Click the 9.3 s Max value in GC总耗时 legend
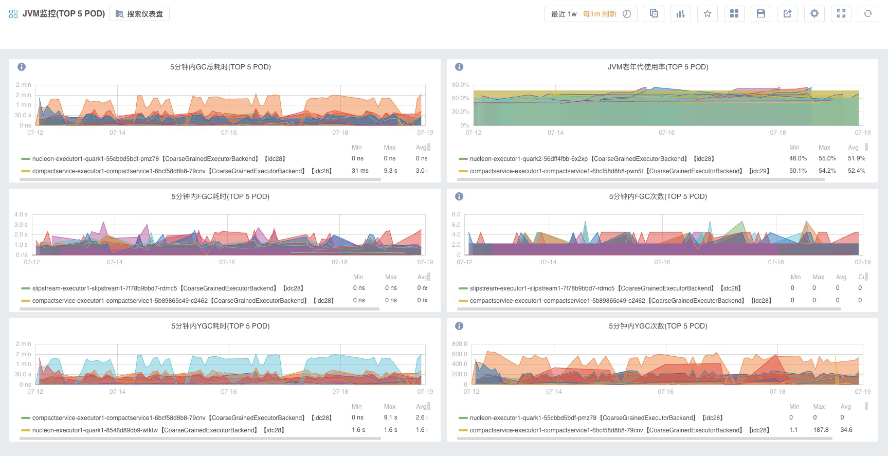The height and width of the screenshot is (456, 888). click(390, 171)
